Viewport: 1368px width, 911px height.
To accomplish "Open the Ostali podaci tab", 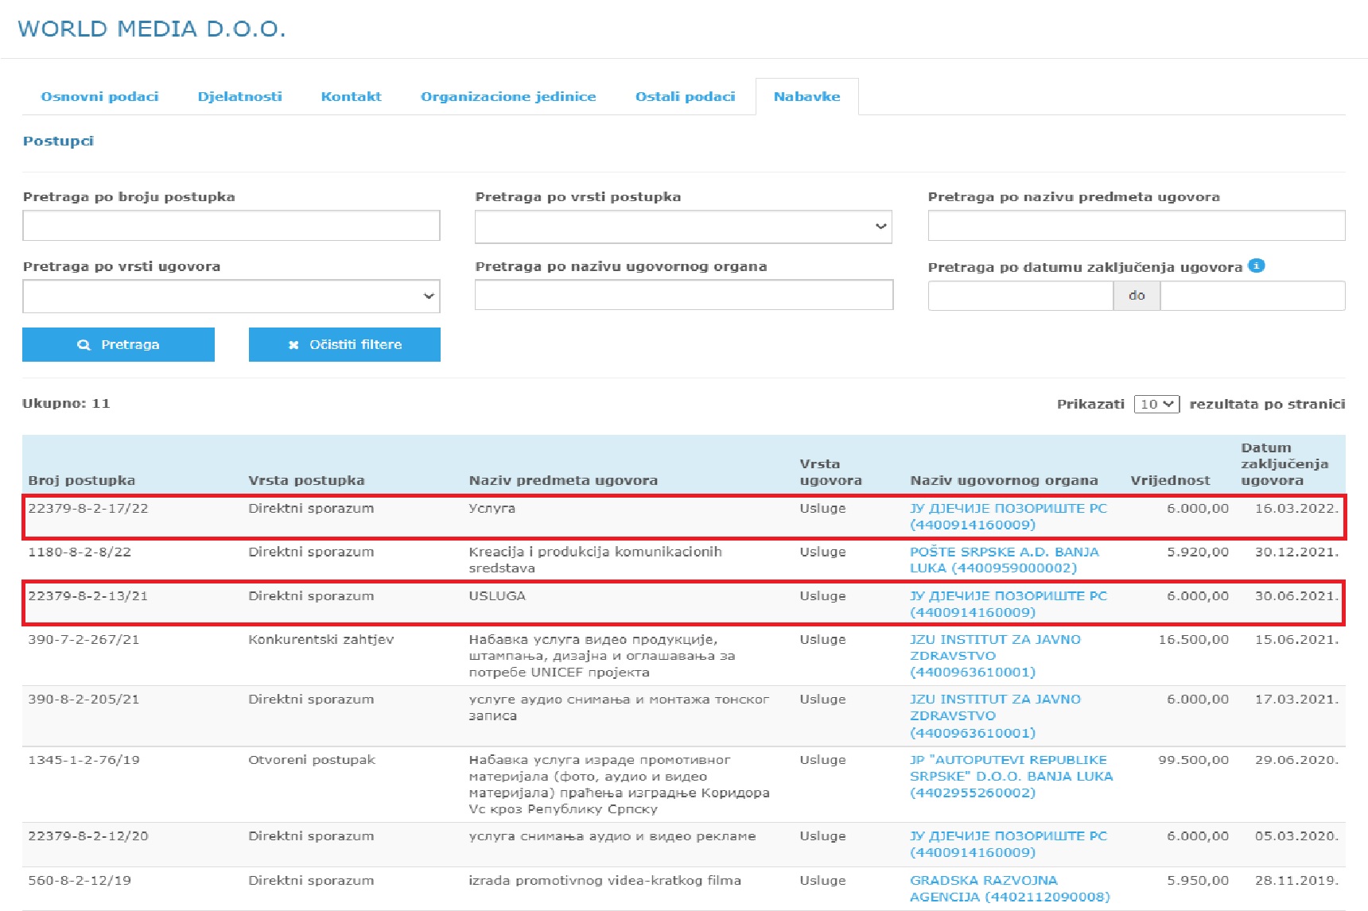I will click(x=685, y=96).
